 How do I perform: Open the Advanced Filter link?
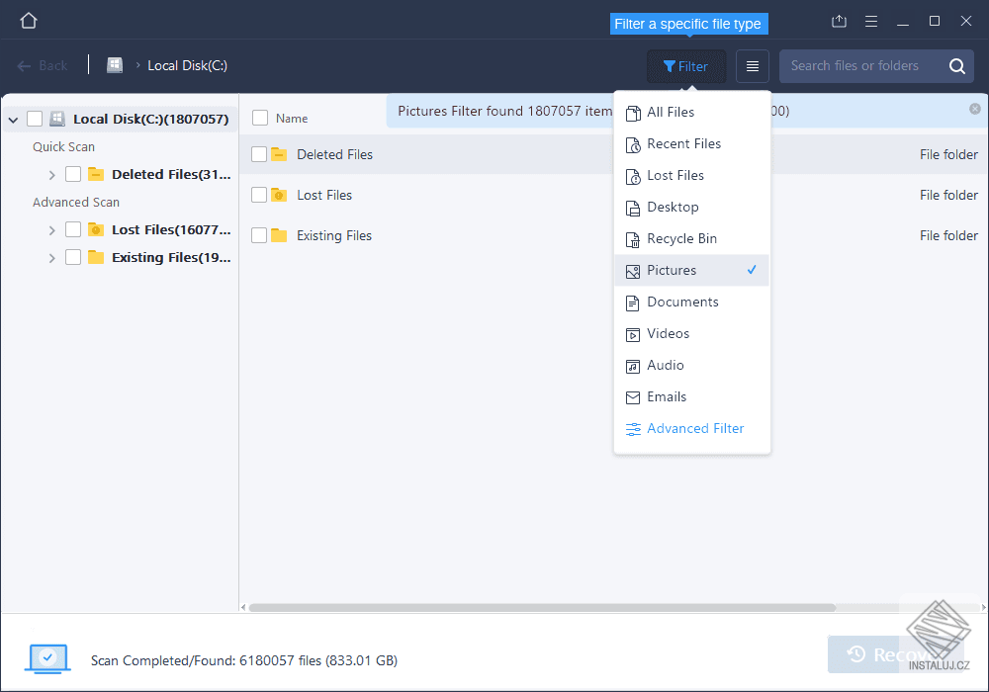[695, 428]
